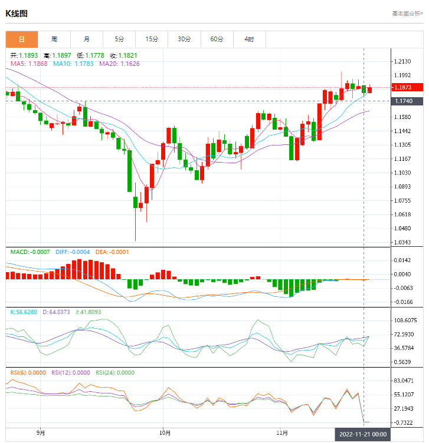Open the 基本面分析 link

tap(408, 14)
